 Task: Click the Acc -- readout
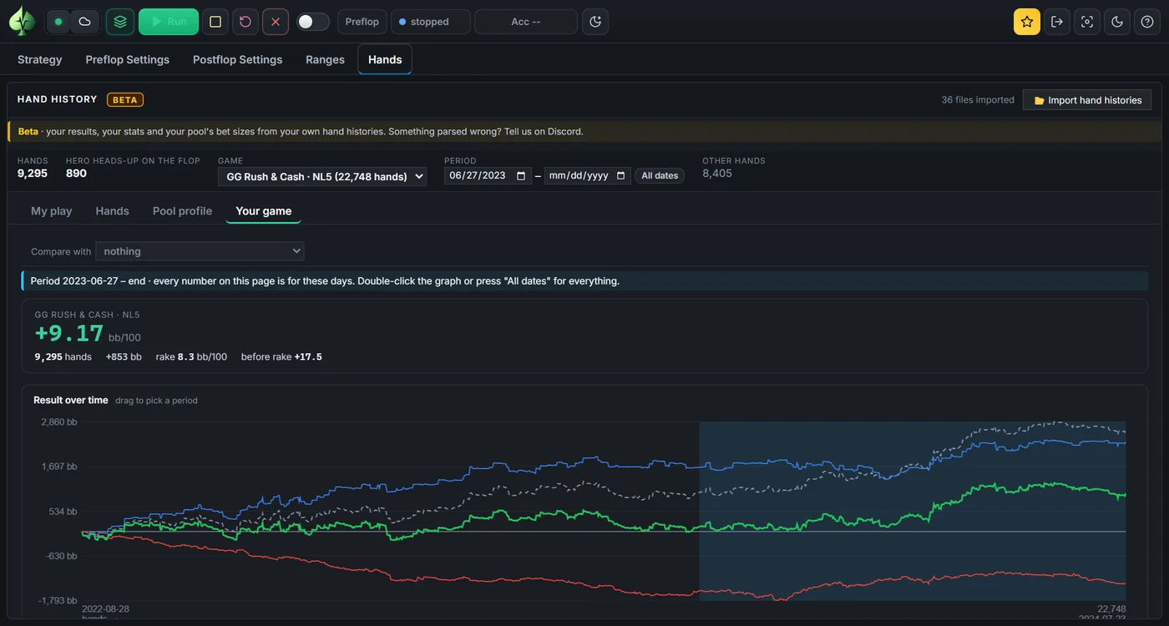[526, 22]
